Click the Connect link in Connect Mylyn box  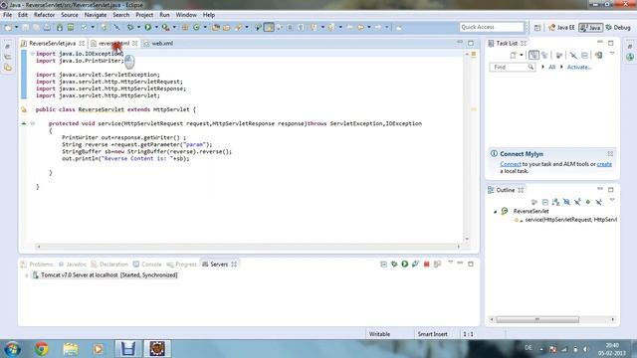(511, 164)
